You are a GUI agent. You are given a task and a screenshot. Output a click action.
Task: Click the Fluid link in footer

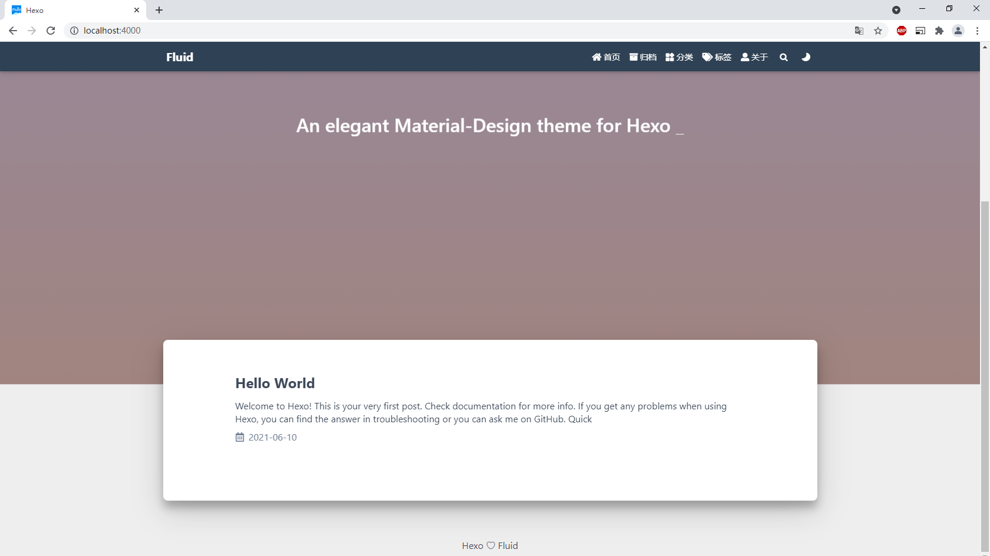(x=508, y=546)
